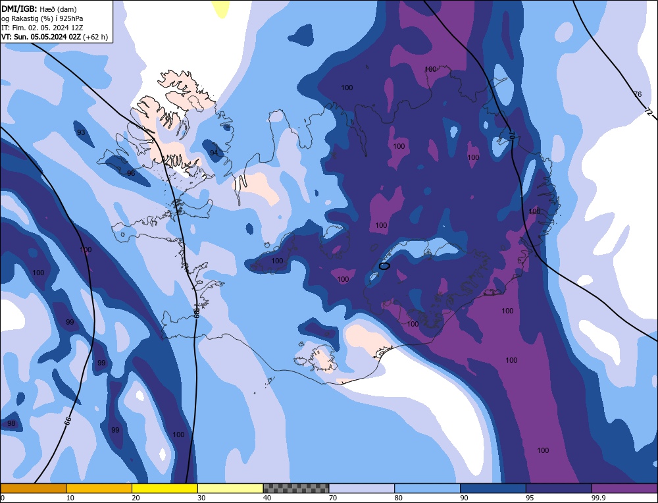Screen dimensions: 658x503
Task: Click the purple above-99.9 legend swatch
Action: pyautogui.click(x=624, y=488)
